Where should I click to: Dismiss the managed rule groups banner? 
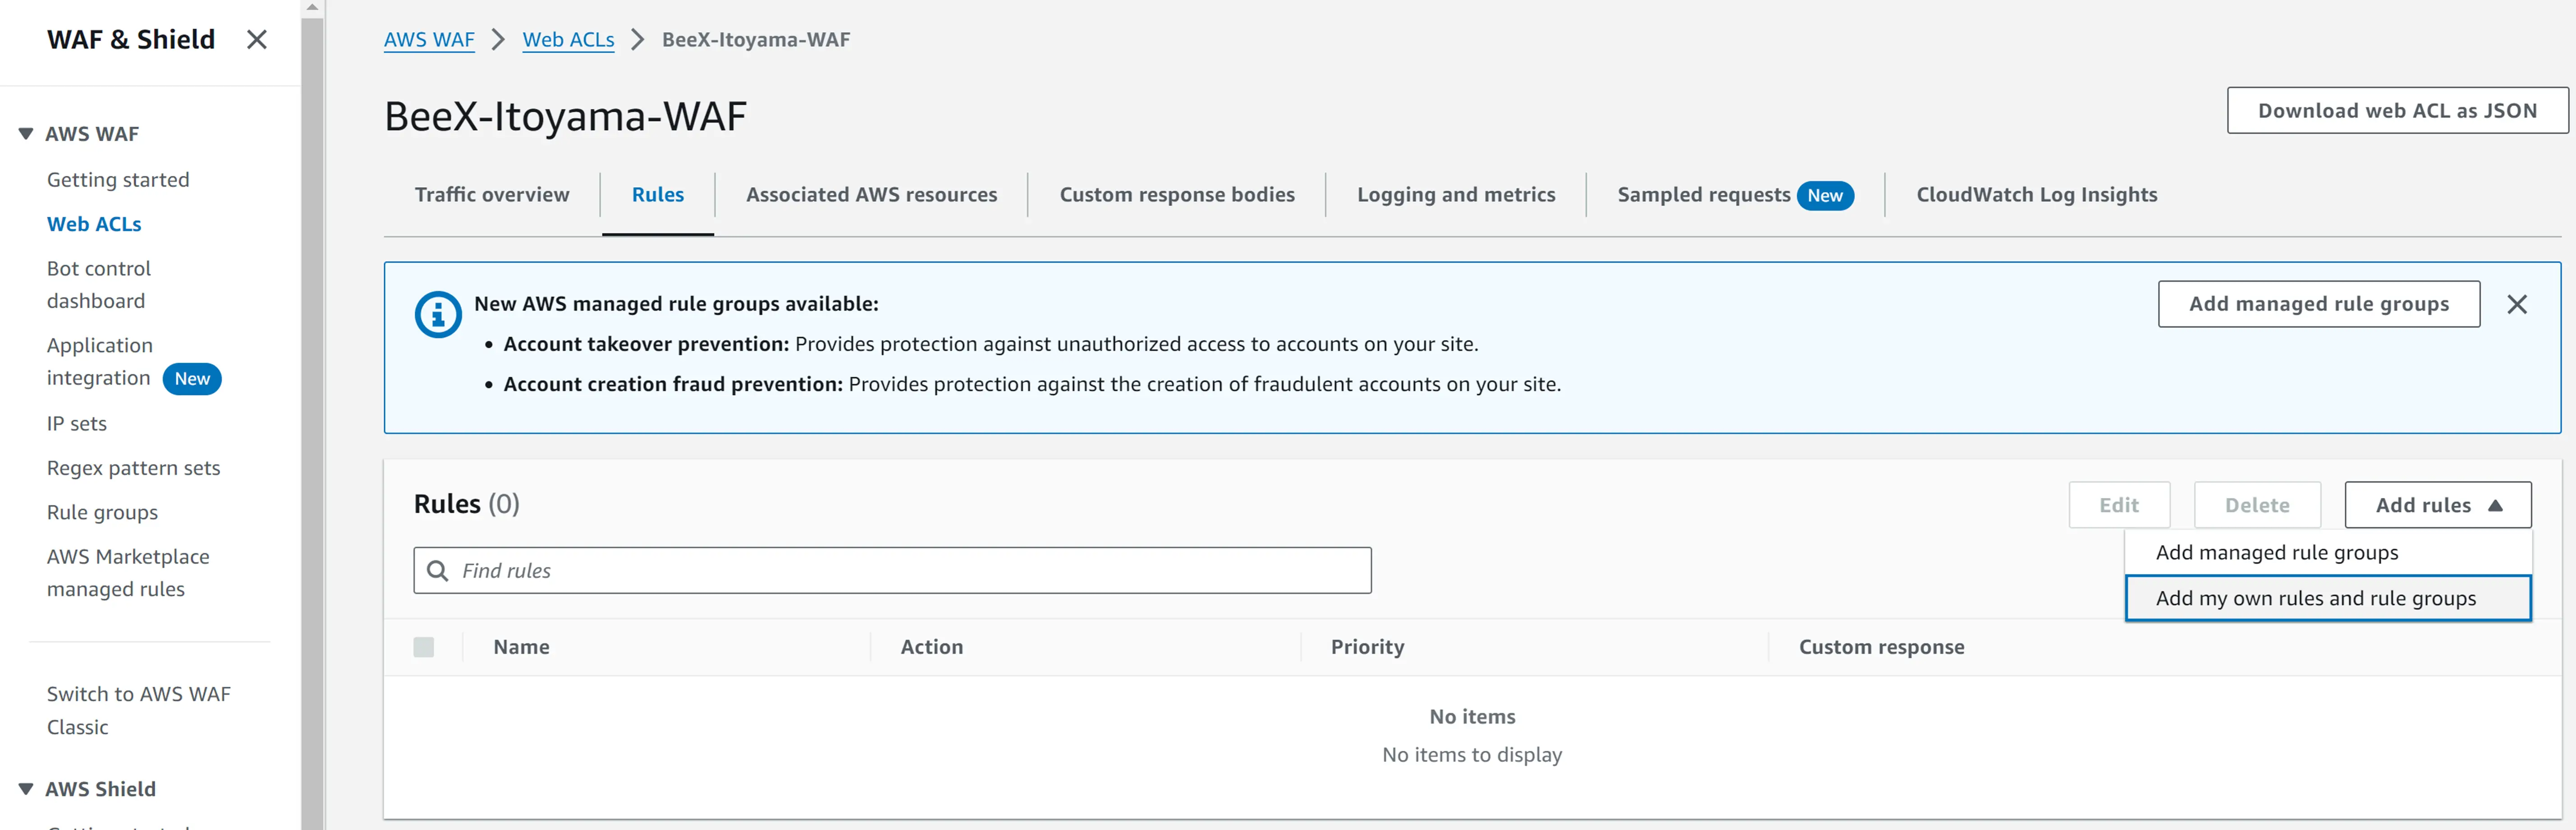pyautogui.click(x=2517, y=304)
